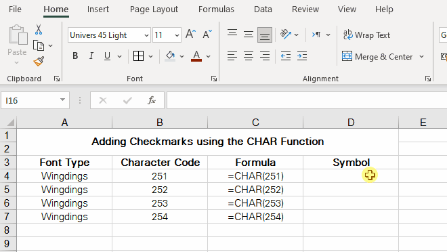The image size is (447, 252).
Task: Align text to the left
Action: (232, 56)
